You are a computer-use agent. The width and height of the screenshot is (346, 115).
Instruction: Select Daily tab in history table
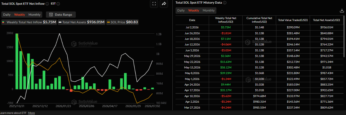181,10
